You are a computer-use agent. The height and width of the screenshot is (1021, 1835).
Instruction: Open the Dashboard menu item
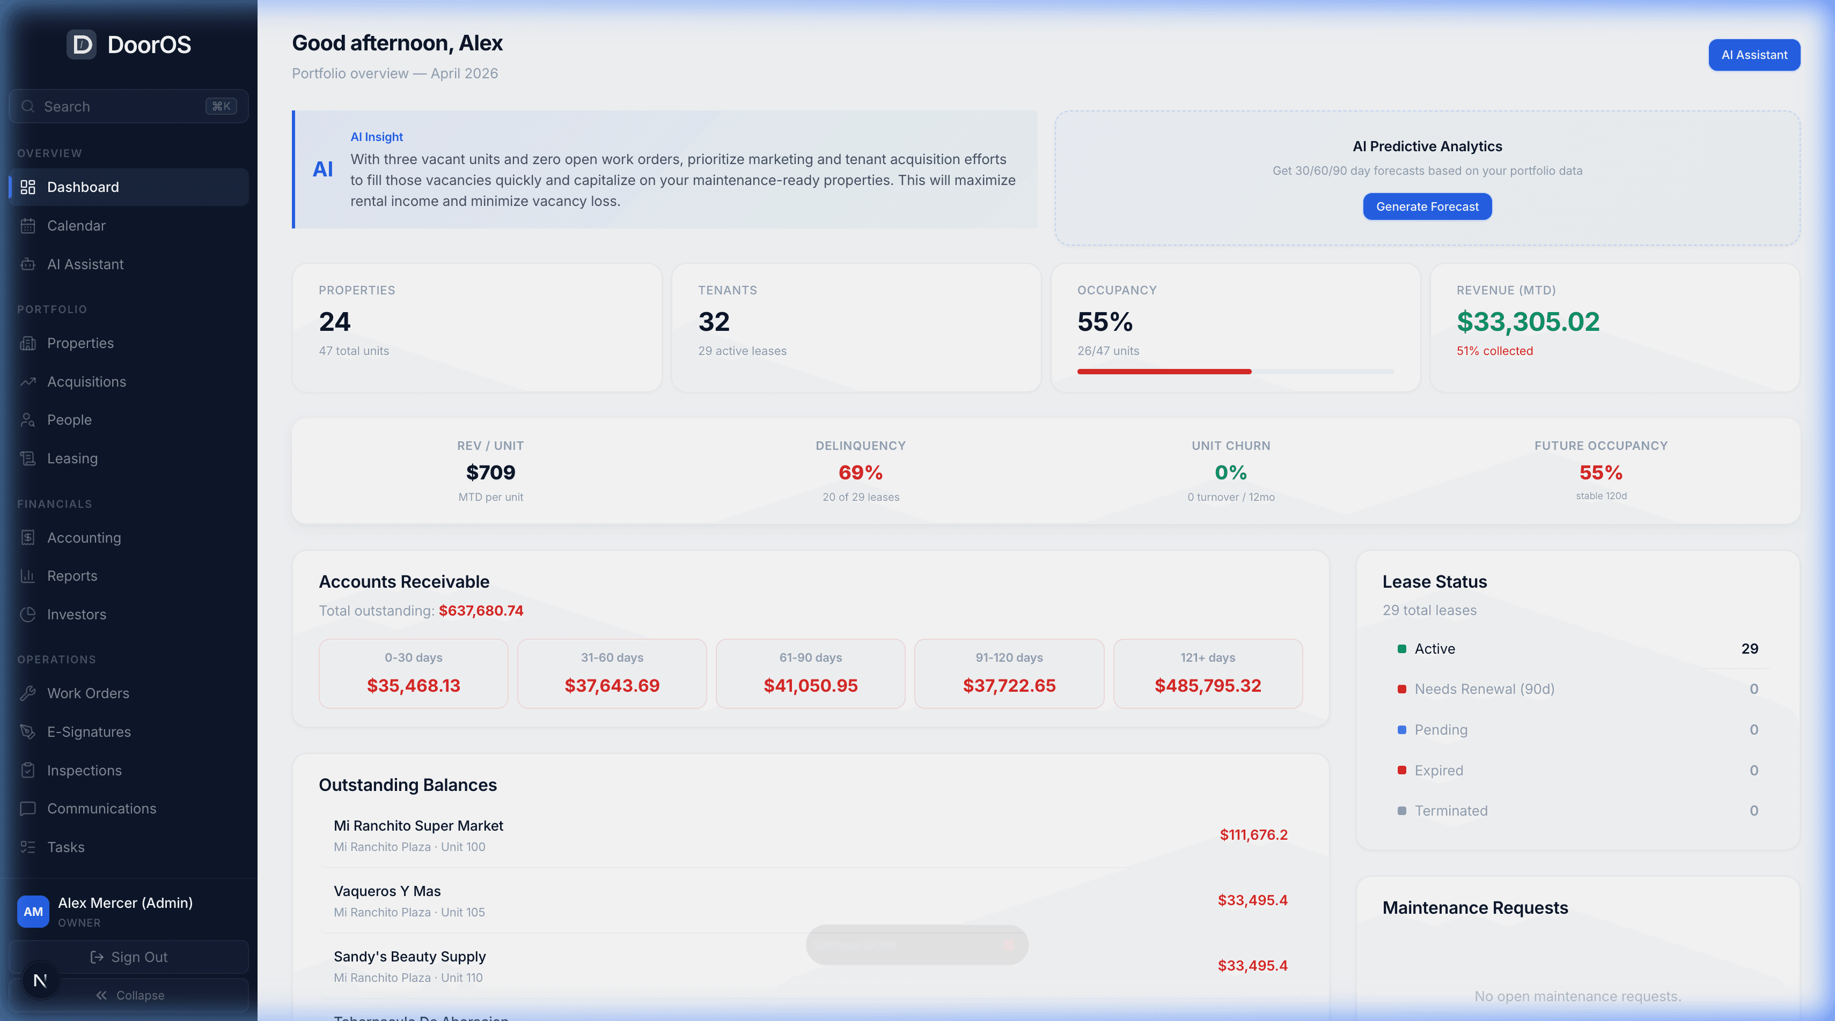pos(129,187)
